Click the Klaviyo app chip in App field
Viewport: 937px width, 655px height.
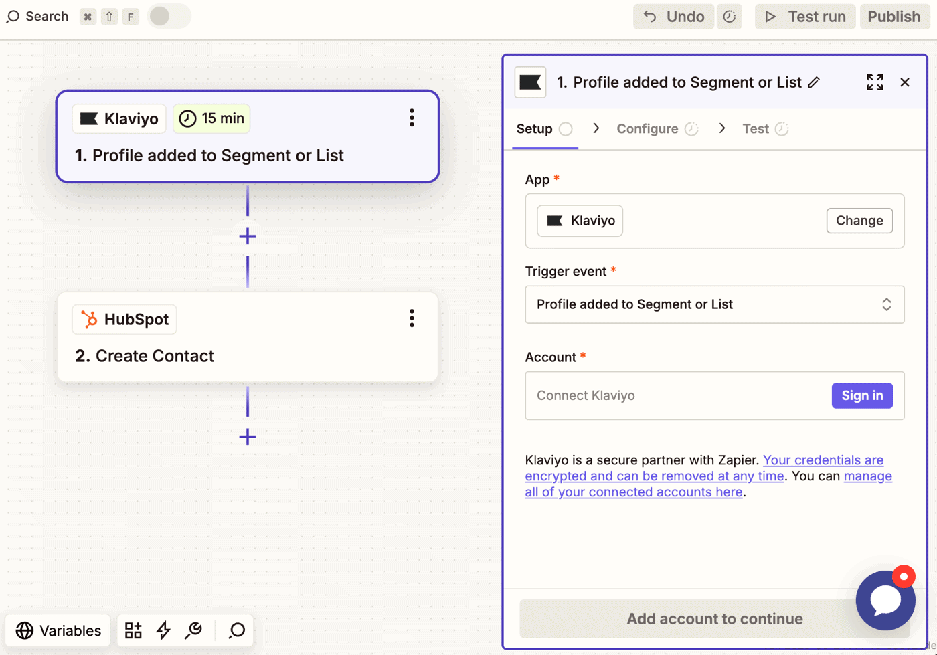click(580, 221)
